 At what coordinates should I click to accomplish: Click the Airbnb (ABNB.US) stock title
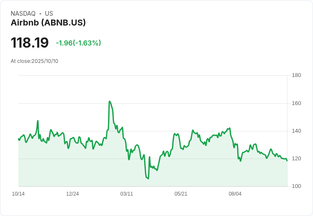pos(48,23)
